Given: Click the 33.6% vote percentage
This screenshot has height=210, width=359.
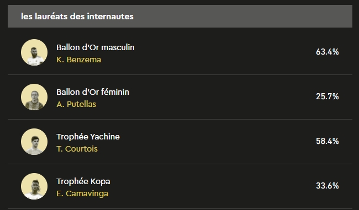Looking at the screenshot, I should coord(327,186).
